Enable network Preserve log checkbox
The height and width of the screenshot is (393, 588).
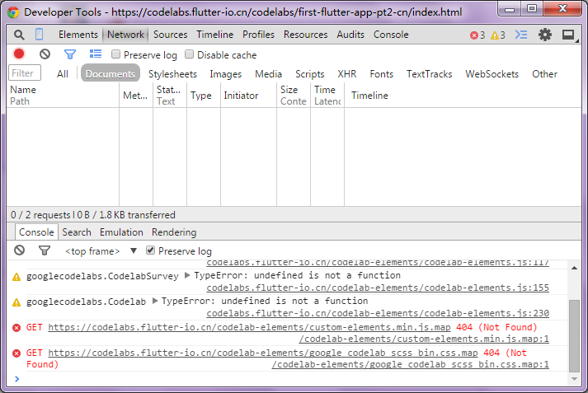[x=115, y=54]
